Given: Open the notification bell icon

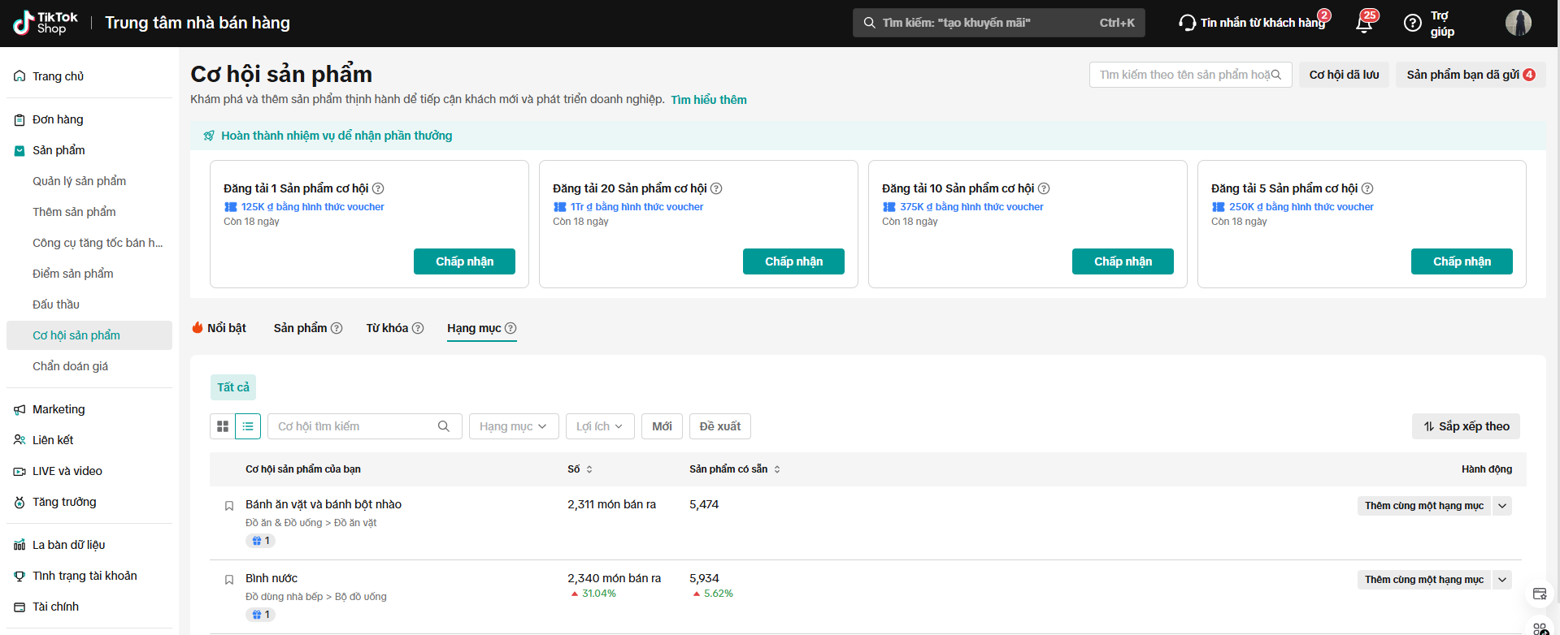Looking at the screenshot, I should pos(1364,24).
